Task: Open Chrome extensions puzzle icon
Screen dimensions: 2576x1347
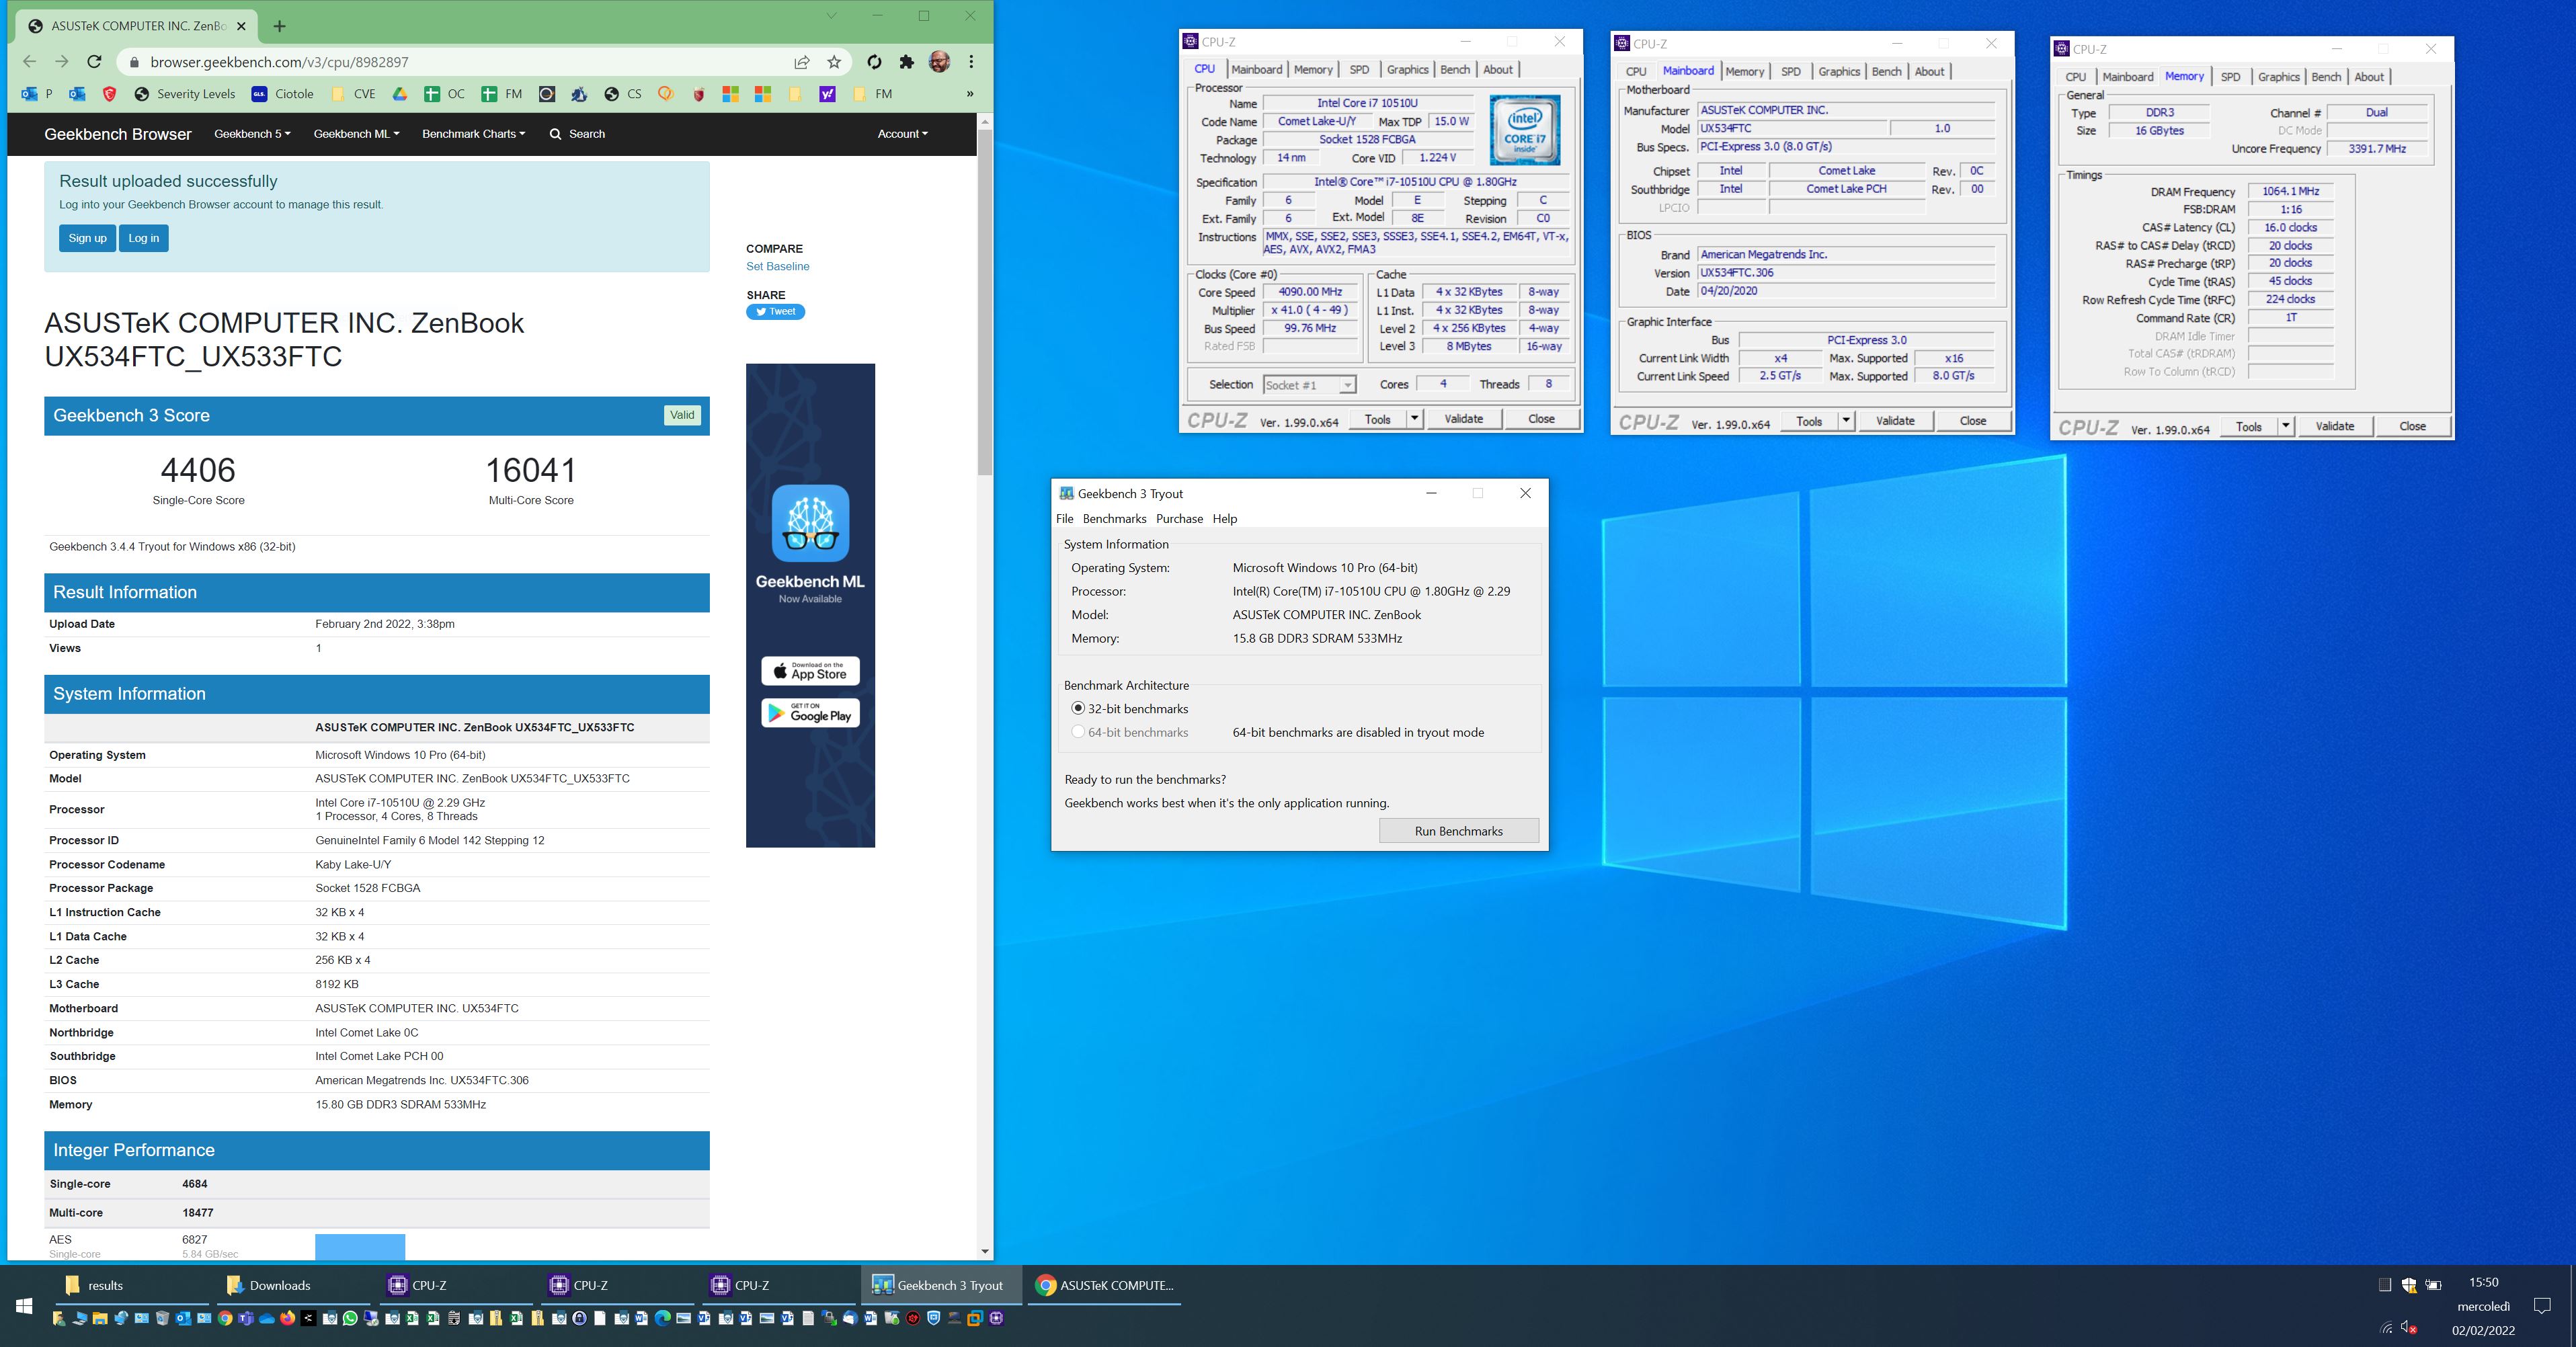Action: pos(906,62)
